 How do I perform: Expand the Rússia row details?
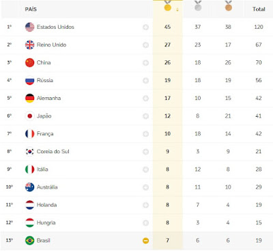click(146, 81)
